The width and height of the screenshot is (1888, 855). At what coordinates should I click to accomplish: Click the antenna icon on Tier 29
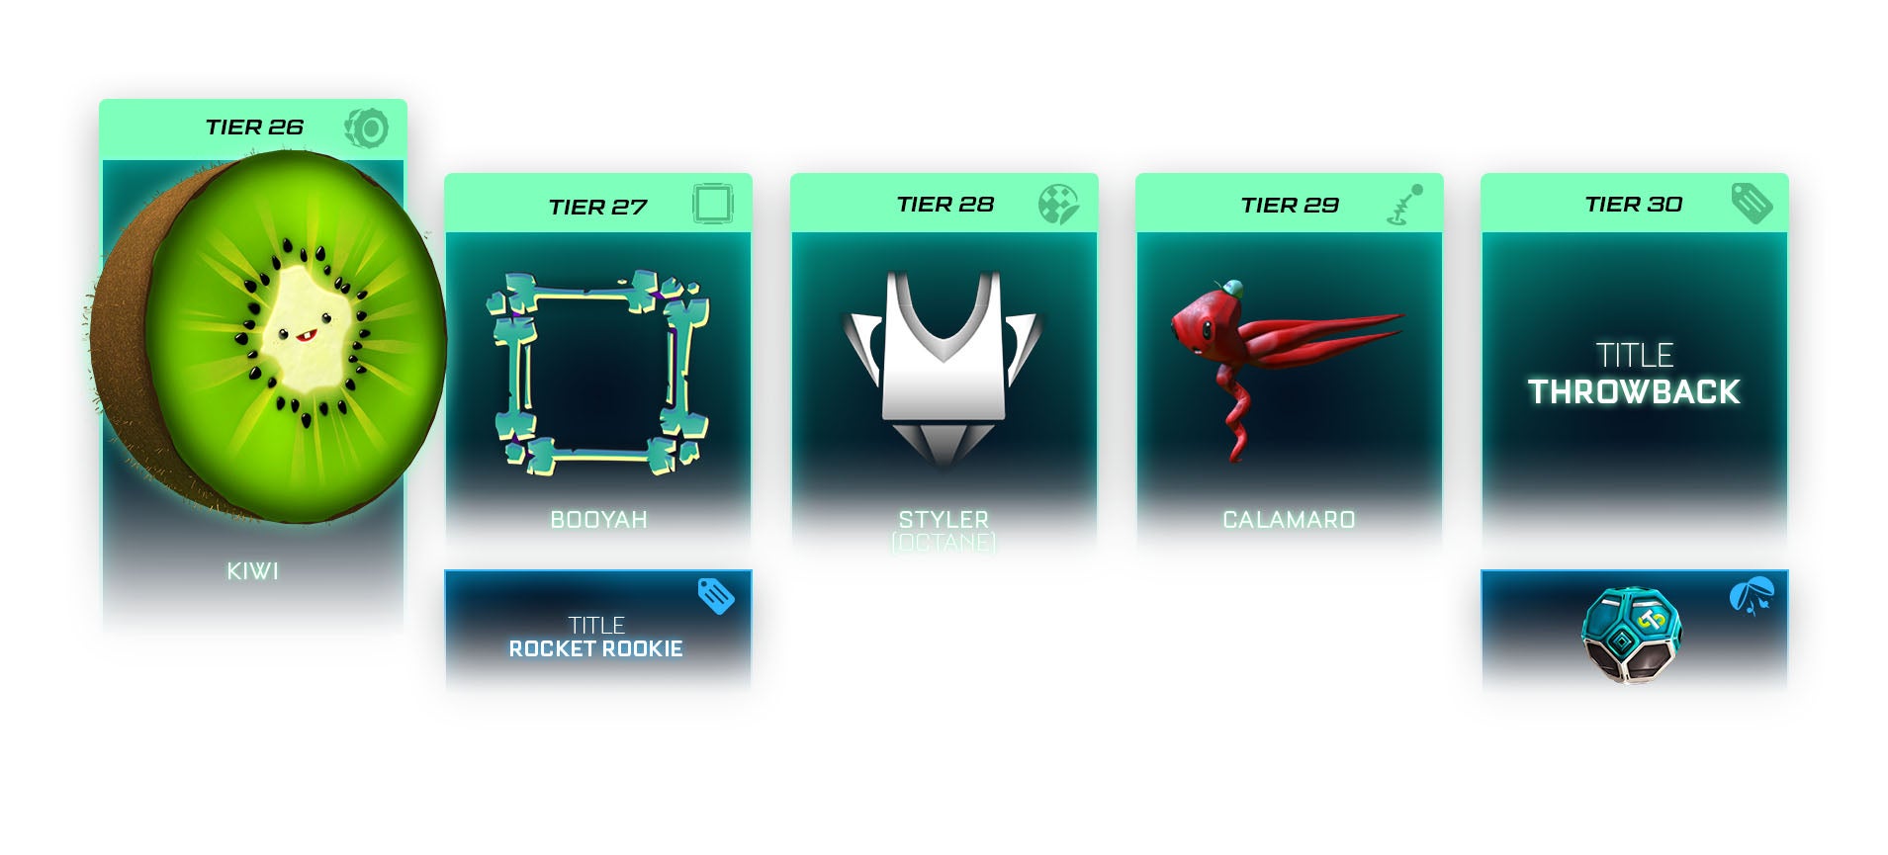(1404, 205)
